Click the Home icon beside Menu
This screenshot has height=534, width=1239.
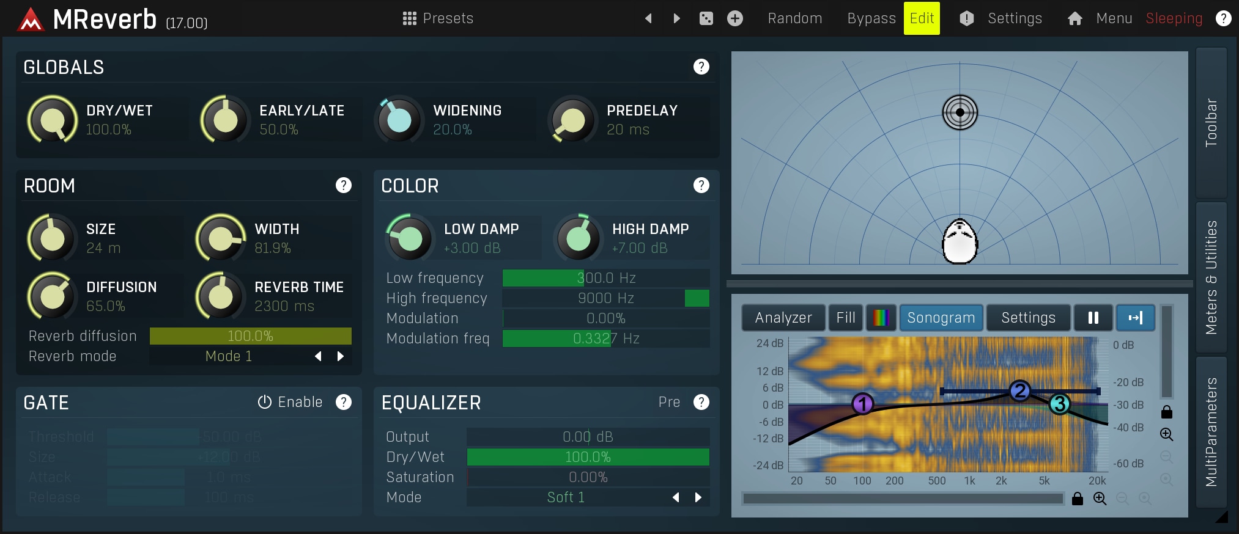[x=1074, y=18]
